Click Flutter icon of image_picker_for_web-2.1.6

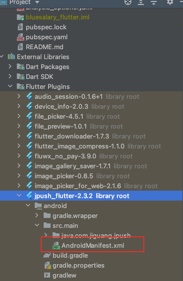(x=29, y=186)
